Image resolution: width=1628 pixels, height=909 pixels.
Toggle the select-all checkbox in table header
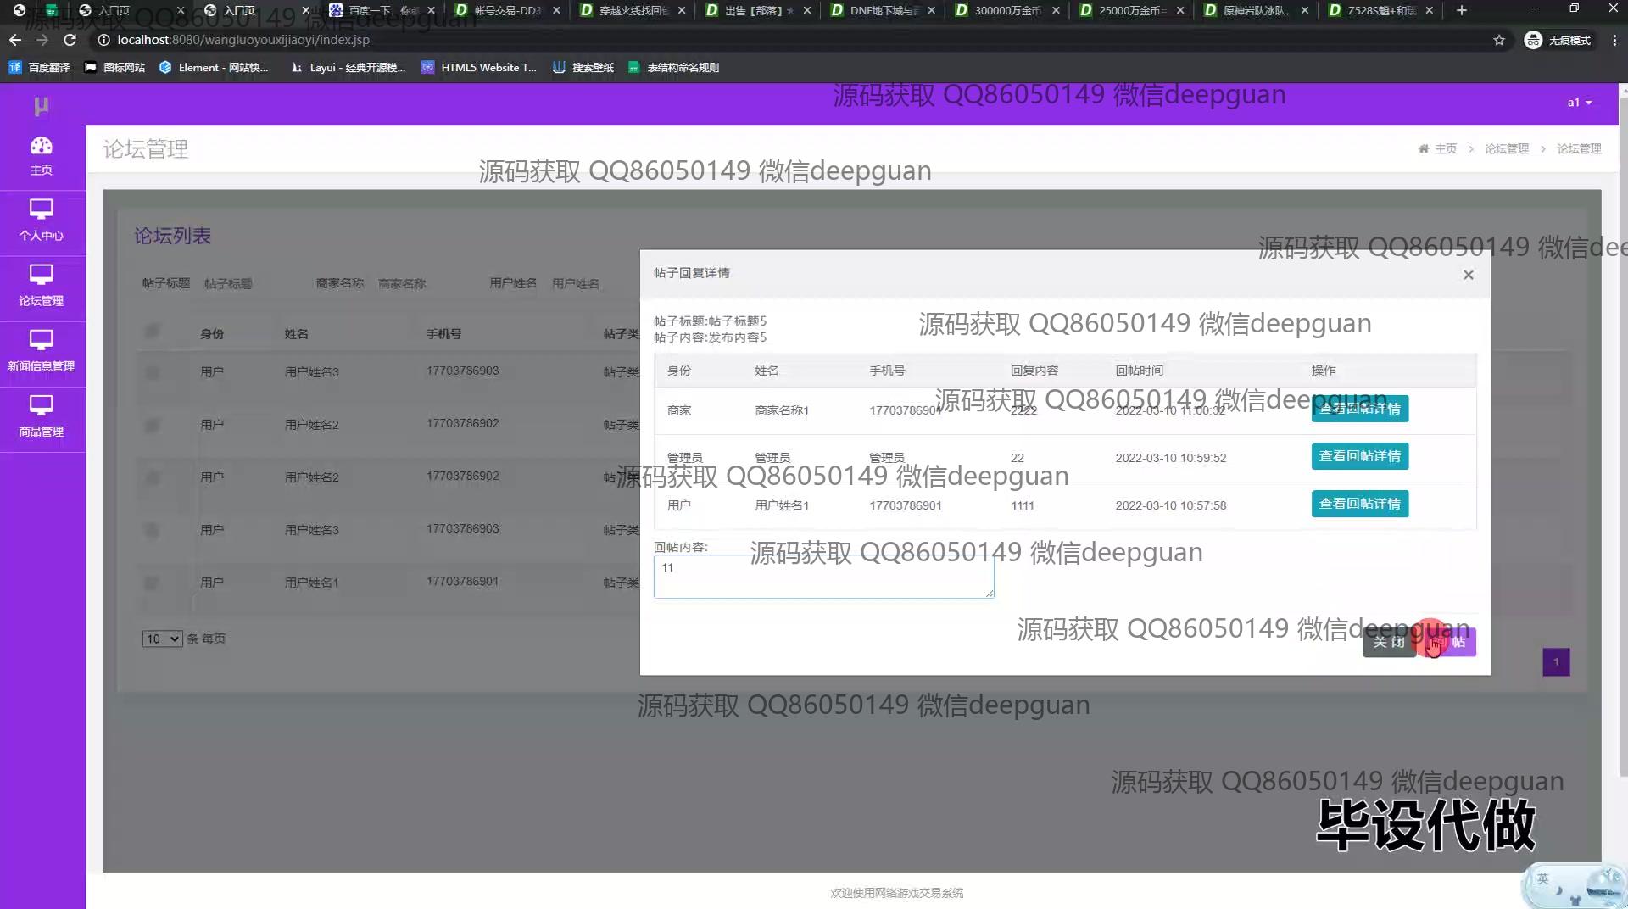(152, 331)
